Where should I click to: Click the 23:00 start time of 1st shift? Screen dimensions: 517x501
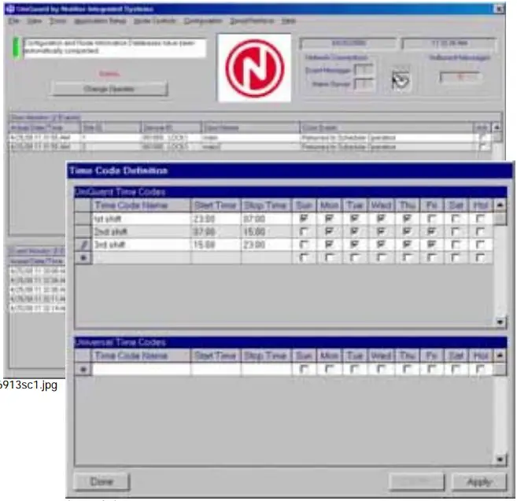point(216,219)
